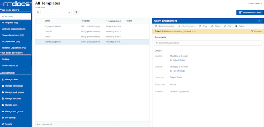264x127 pixels.
Task: Sort by Name column header
Action: [47, 21]
